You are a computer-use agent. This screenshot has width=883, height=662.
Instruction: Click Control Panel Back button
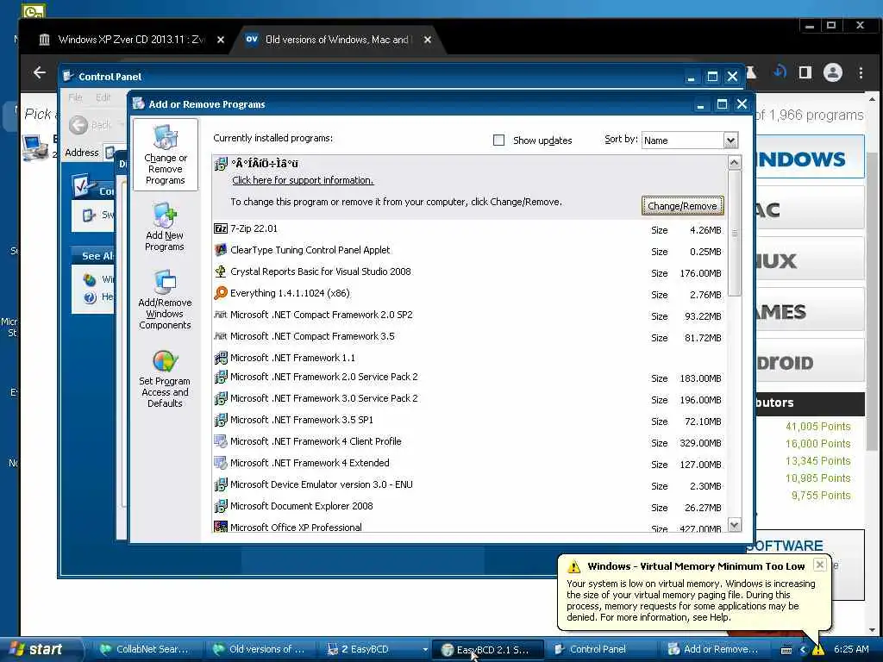[90, 125]
